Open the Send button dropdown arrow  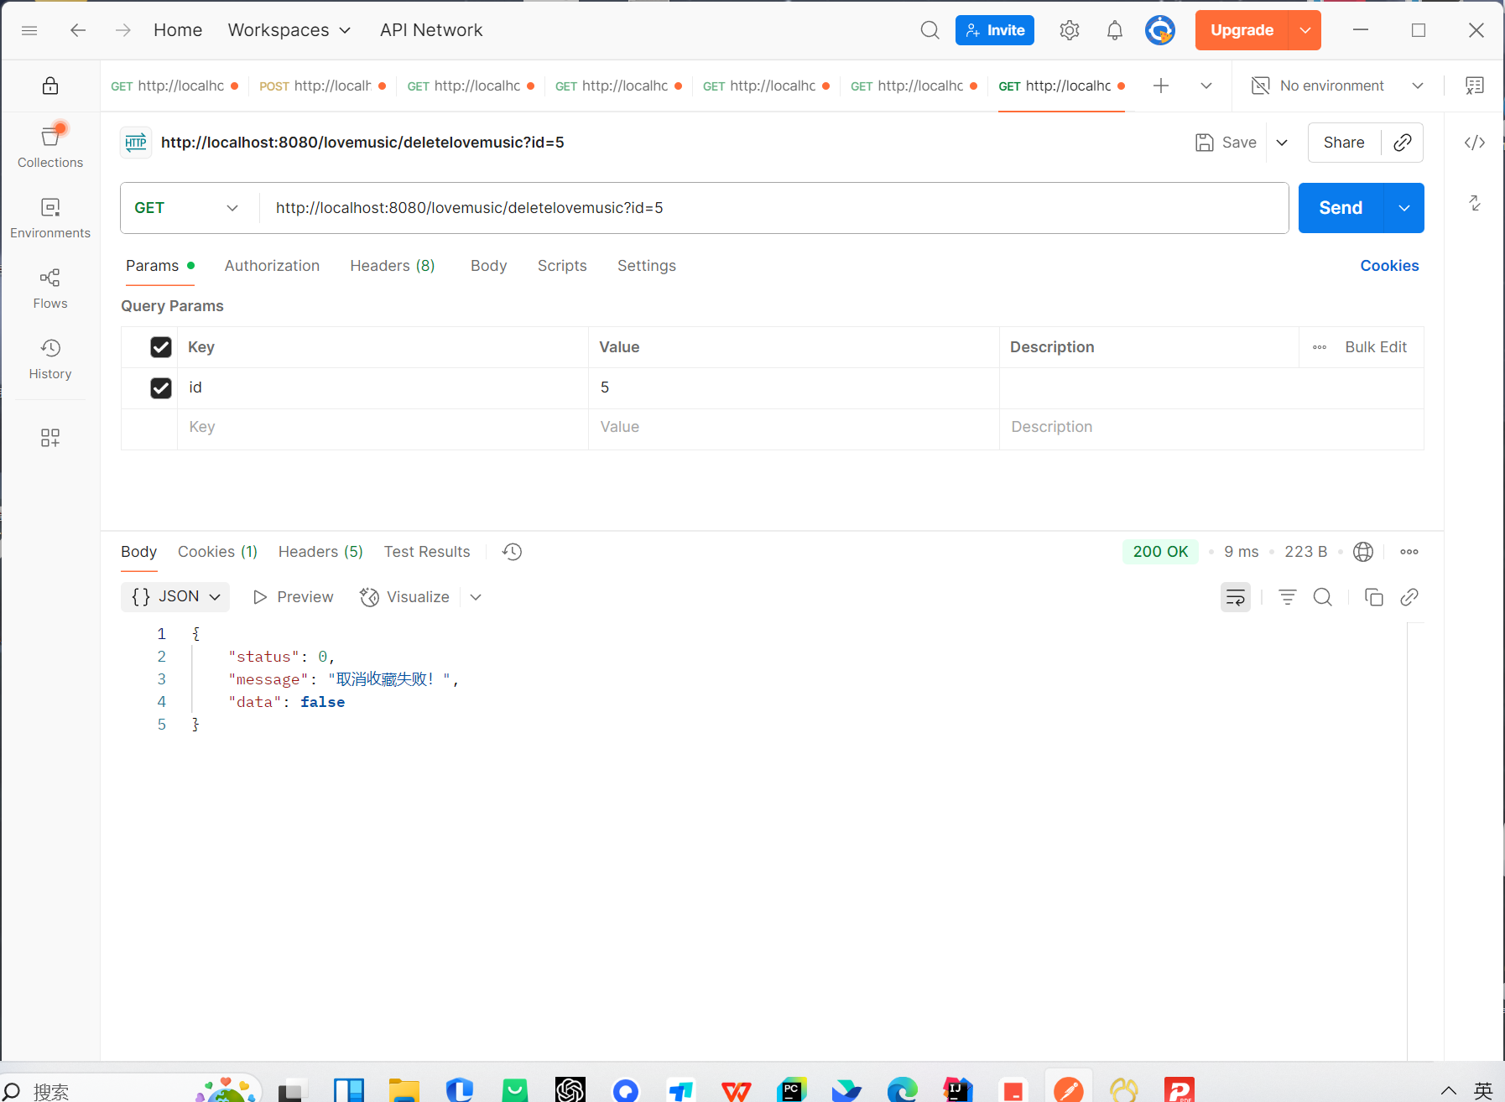coord(1403,208)
